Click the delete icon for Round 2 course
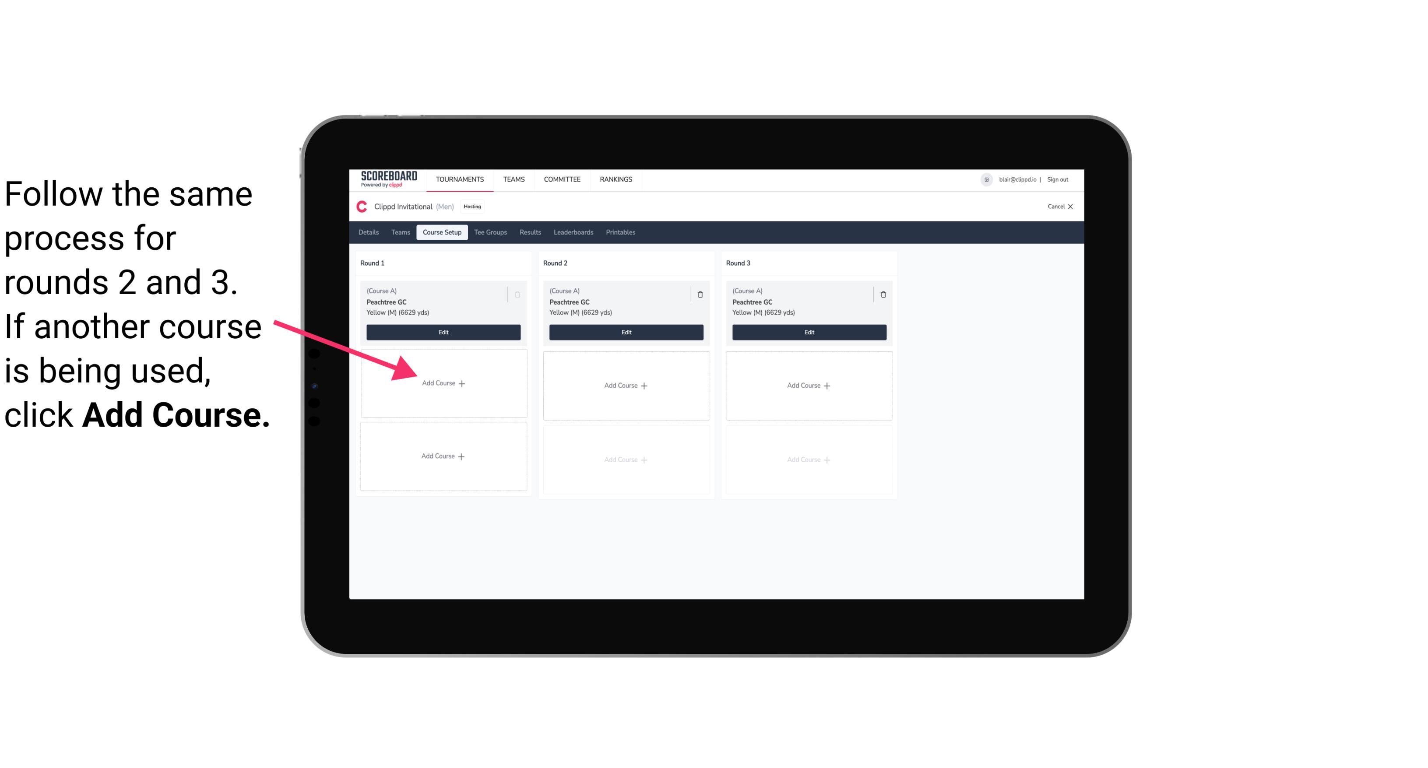Viewport: 1428px width, 768px height. (700, 294)
